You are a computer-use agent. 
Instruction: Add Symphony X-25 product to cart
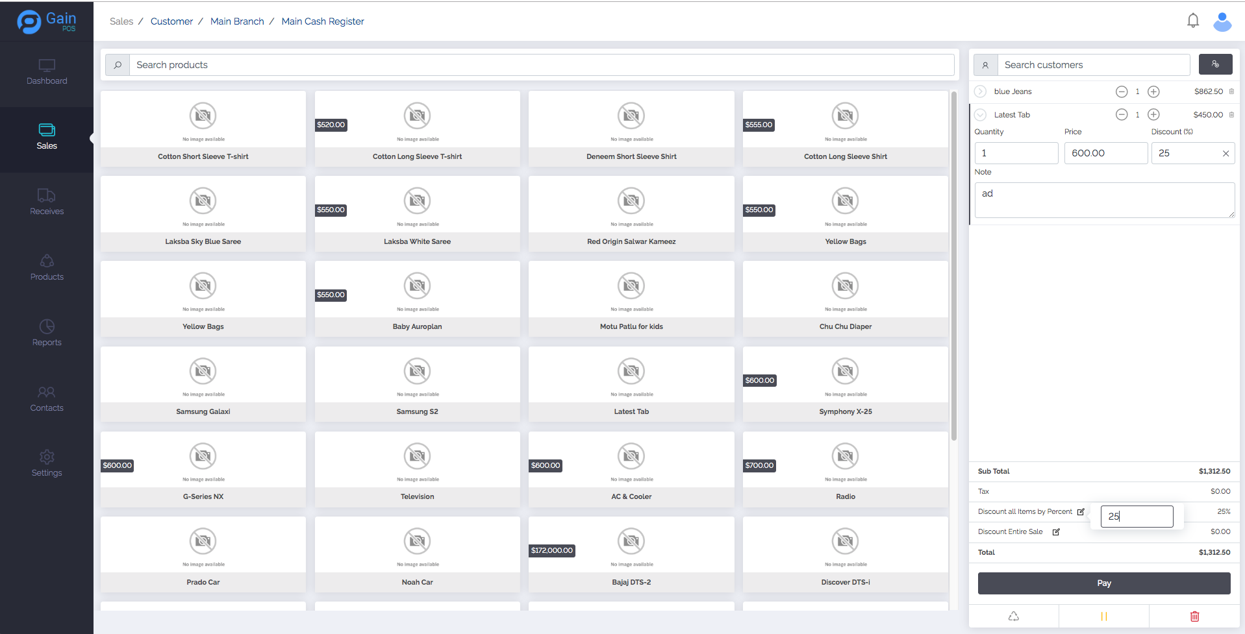tap(845, 384)
